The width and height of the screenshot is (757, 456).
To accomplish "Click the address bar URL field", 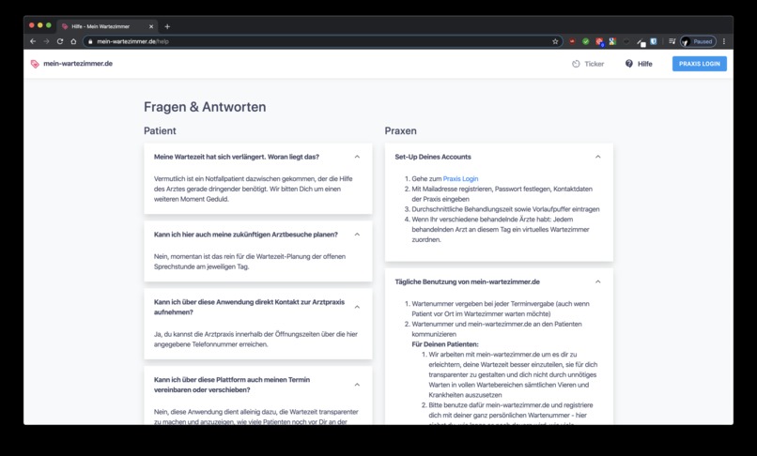I will click(x=321, y=41).
